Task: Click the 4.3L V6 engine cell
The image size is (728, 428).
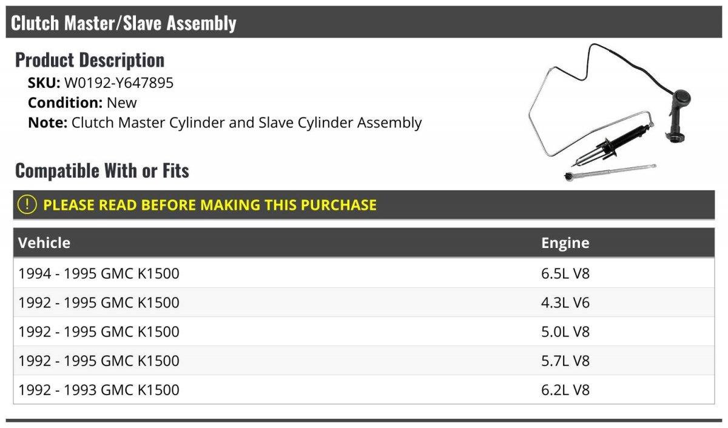Action: coord(565,303)
